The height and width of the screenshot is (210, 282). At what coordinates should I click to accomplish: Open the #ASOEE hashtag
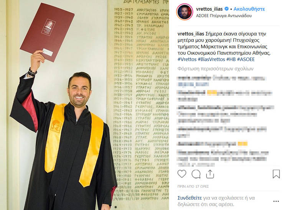[x=246, y=59]
